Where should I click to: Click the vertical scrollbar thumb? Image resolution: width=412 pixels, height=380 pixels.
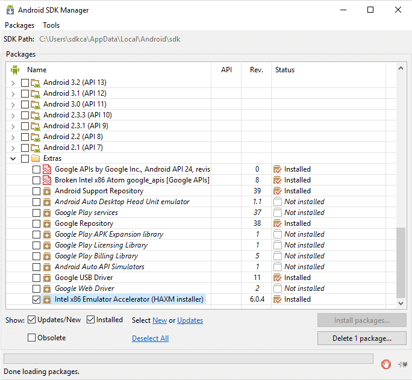(x=401, y=263)
